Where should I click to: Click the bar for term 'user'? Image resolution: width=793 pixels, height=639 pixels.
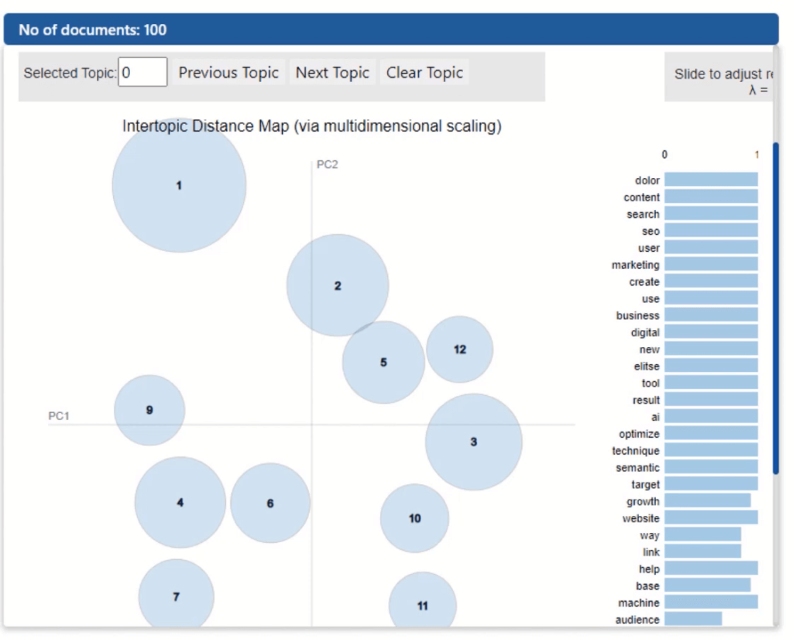711,247
